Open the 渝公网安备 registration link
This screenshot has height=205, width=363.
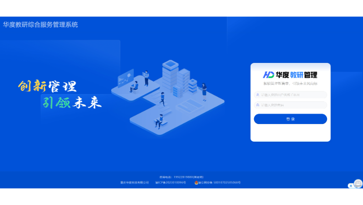point(220,182)
